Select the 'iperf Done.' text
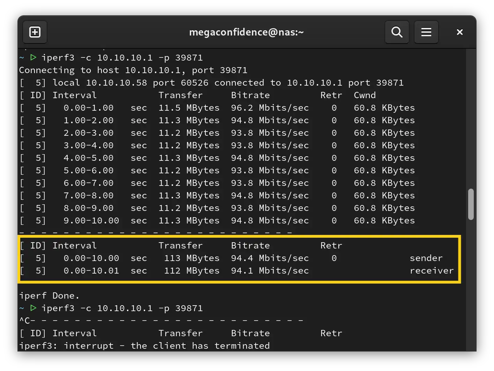This screenshot has height=371, width=494. (49, 295)
